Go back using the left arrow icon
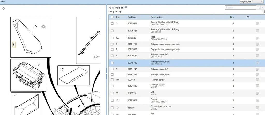This screenshot has width=265, height=115. [x=3, y=8]
